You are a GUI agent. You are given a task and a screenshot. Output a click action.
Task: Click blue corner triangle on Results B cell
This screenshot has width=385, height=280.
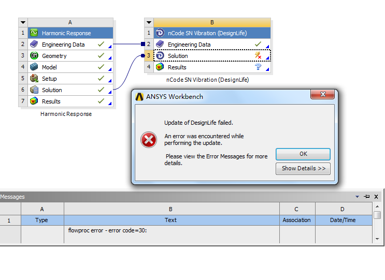click(x=267, y=69)
